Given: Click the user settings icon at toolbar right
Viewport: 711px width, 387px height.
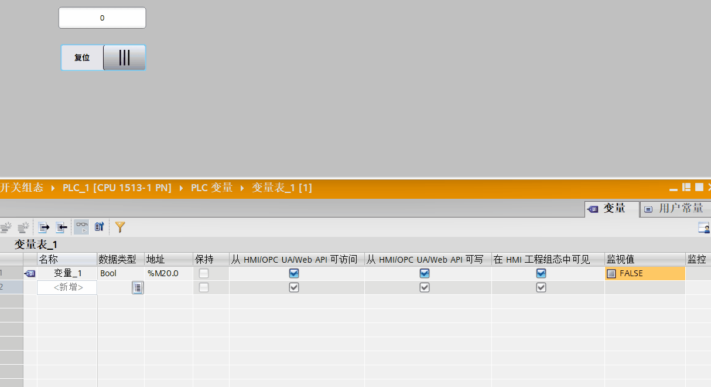Looking at the screenshot, I should 704,228.
